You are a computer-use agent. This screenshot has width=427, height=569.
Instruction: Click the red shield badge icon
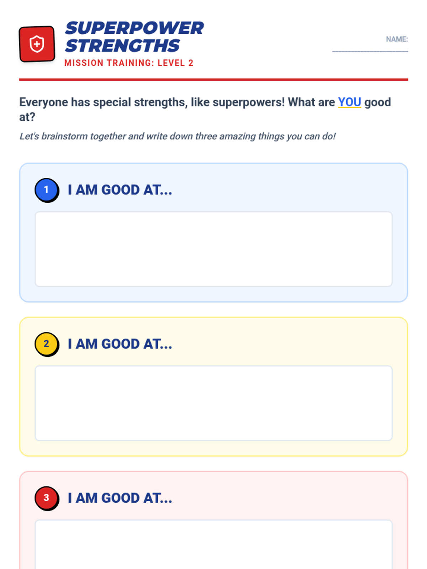pos(37,44)
